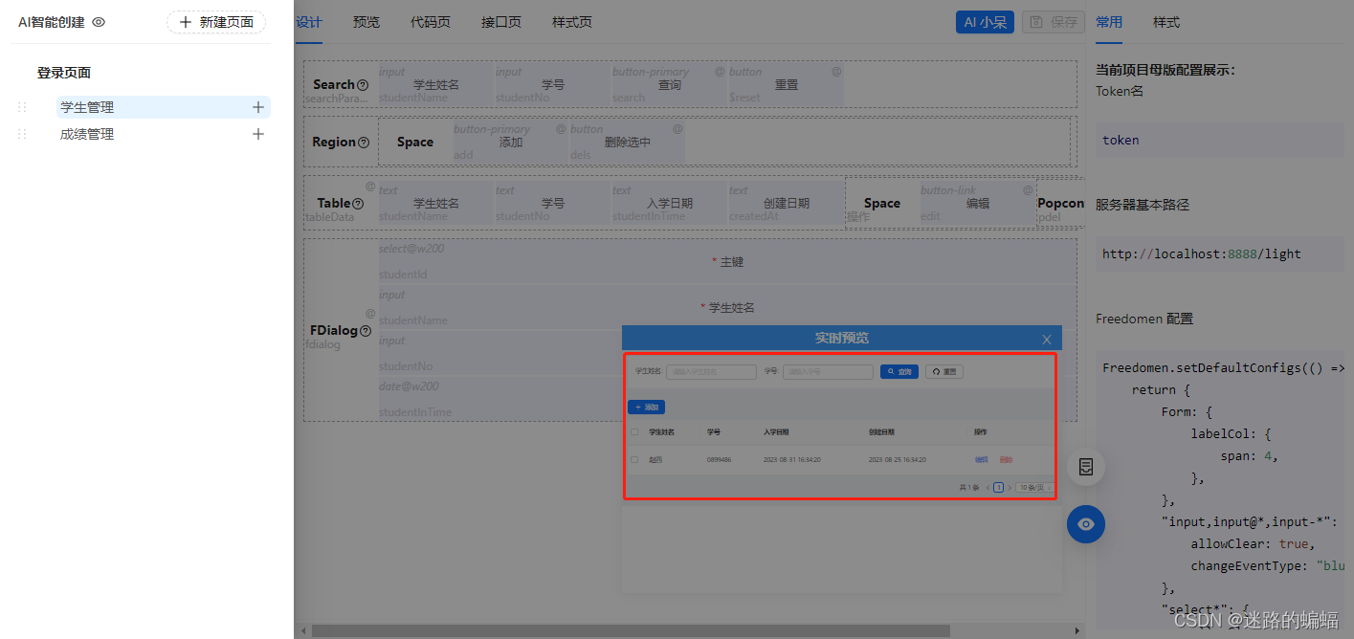The image size is (1354, 639).
Task: Add a sub-item with 学生管理 plus icon
Action: 257,107
